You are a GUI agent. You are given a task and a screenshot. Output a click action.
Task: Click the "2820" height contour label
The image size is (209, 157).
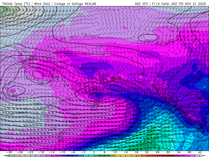click(x=62, y=133)
